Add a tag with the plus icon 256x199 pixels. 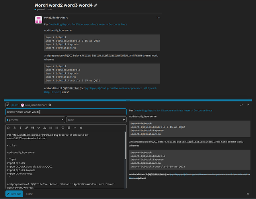pyautogui.click(x=124, y=120)
